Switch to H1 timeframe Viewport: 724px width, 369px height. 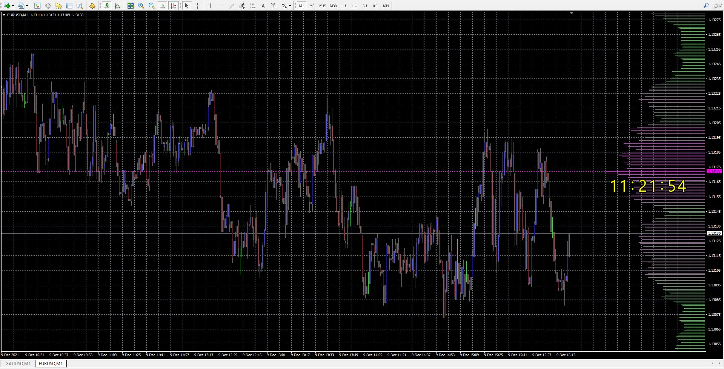(x=344, y=6)
